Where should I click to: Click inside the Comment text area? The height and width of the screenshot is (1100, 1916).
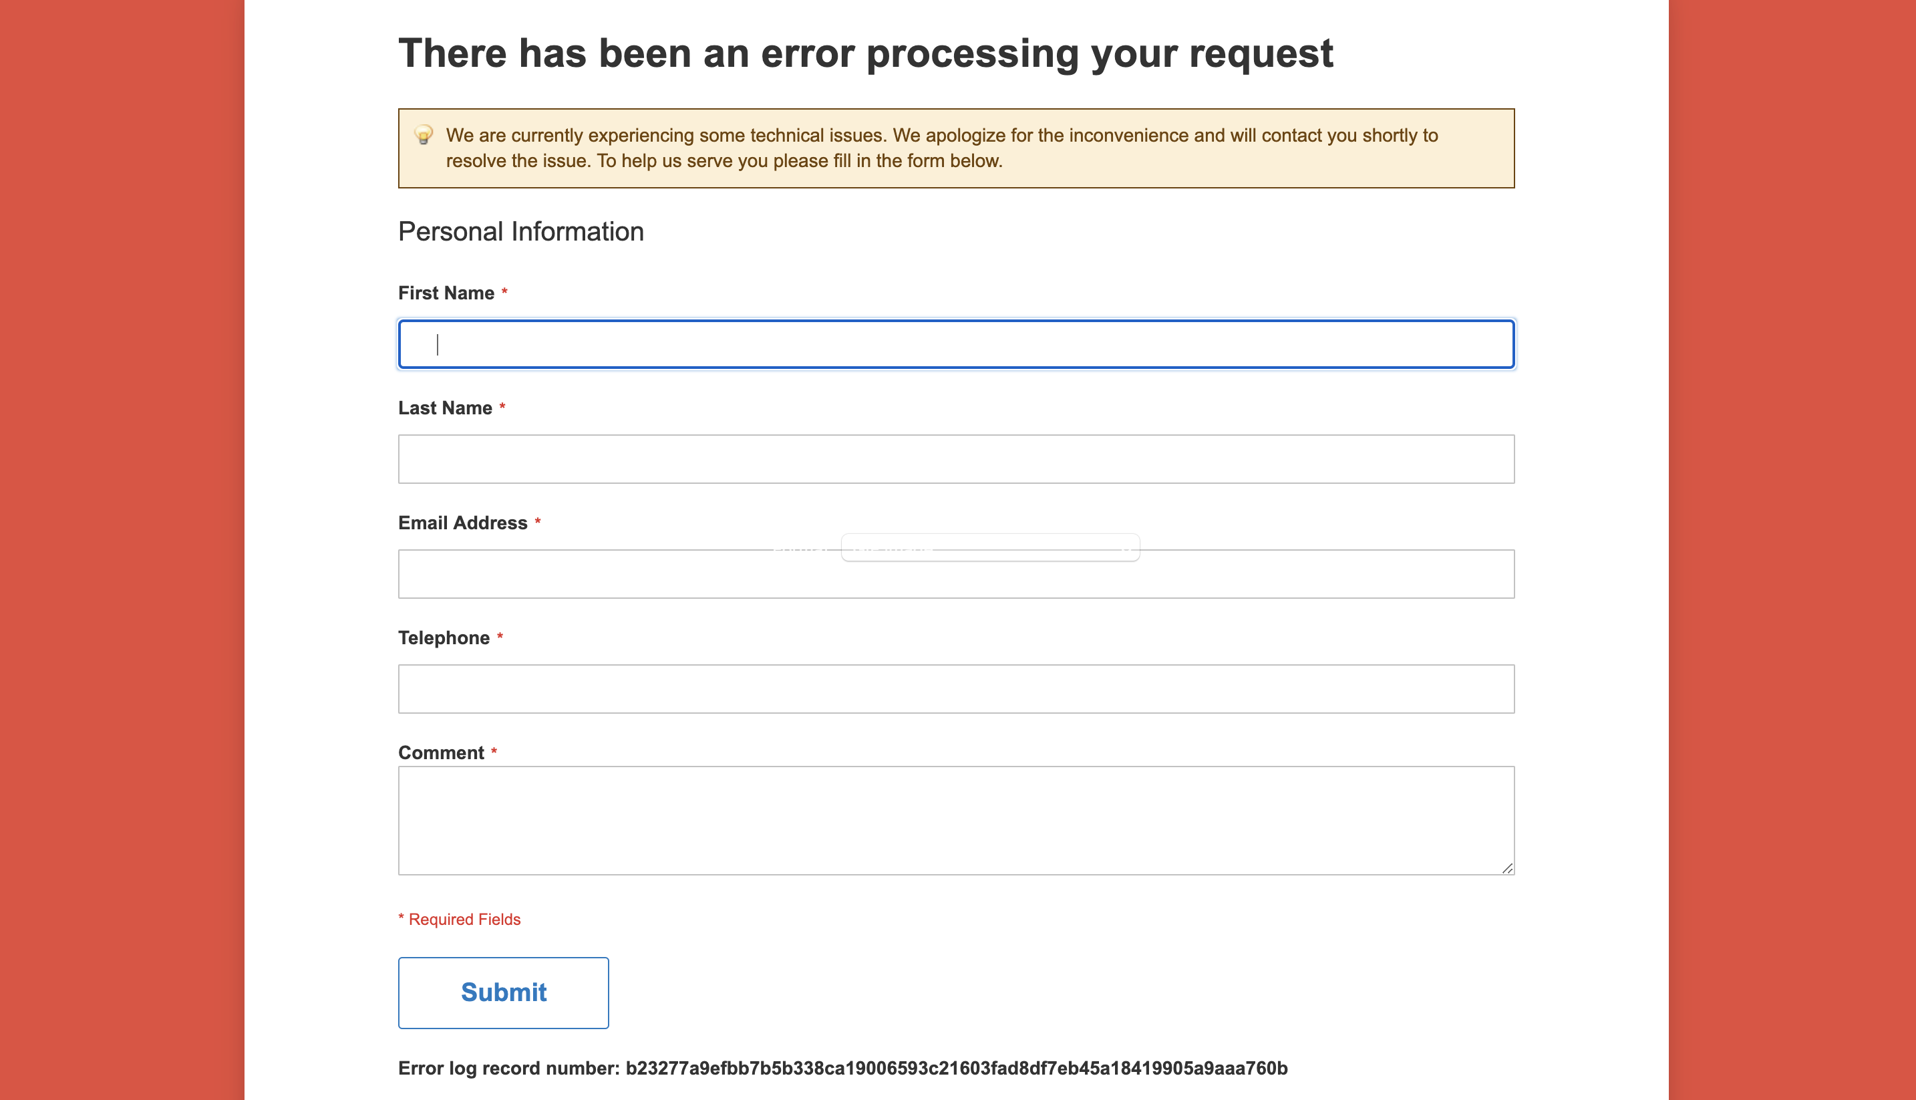(x=956, y=820)
